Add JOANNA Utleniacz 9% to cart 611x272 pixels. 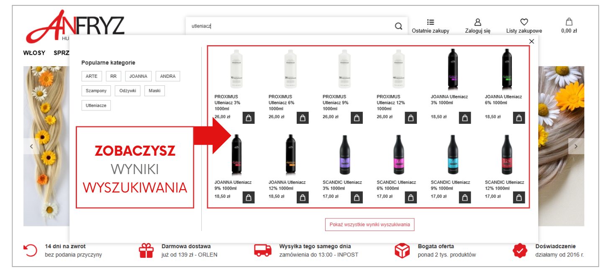[249, 198]
